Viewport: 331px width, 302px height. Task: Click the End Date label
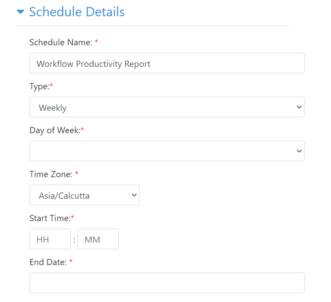pyautogui.click(x=48, y=262)
